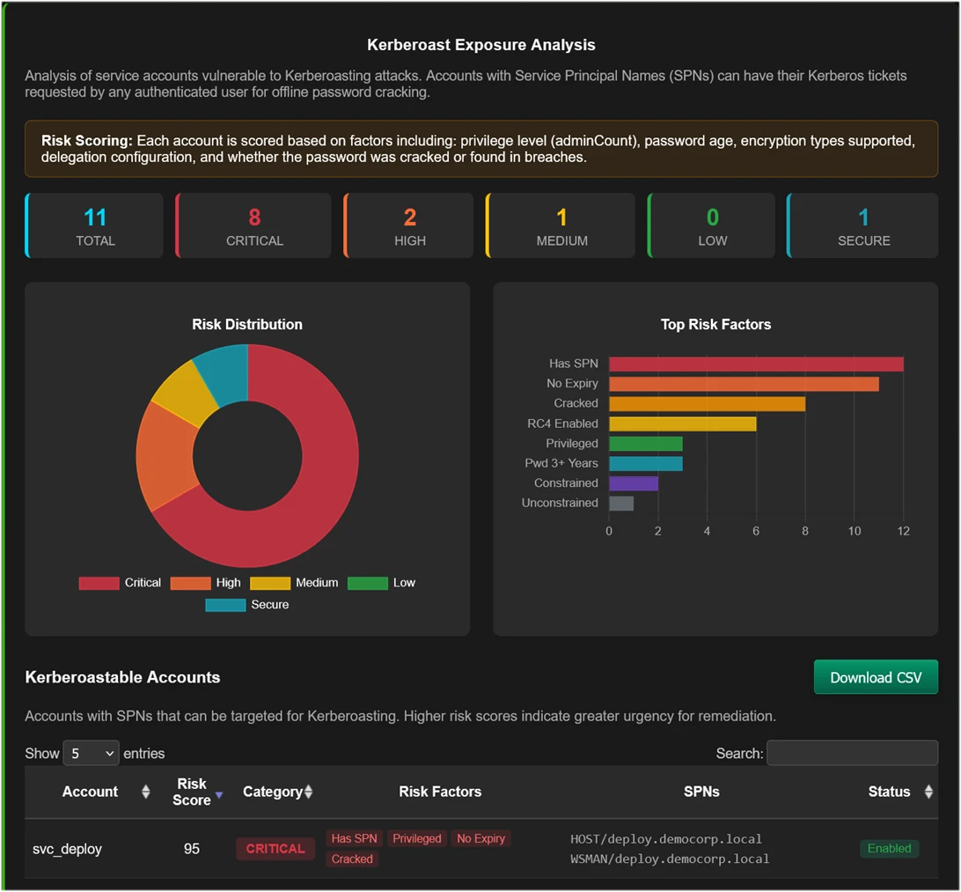This screenshot has height=892, width=961.
Task: Click the No Expiry bar in the chart
Action: 744,383
